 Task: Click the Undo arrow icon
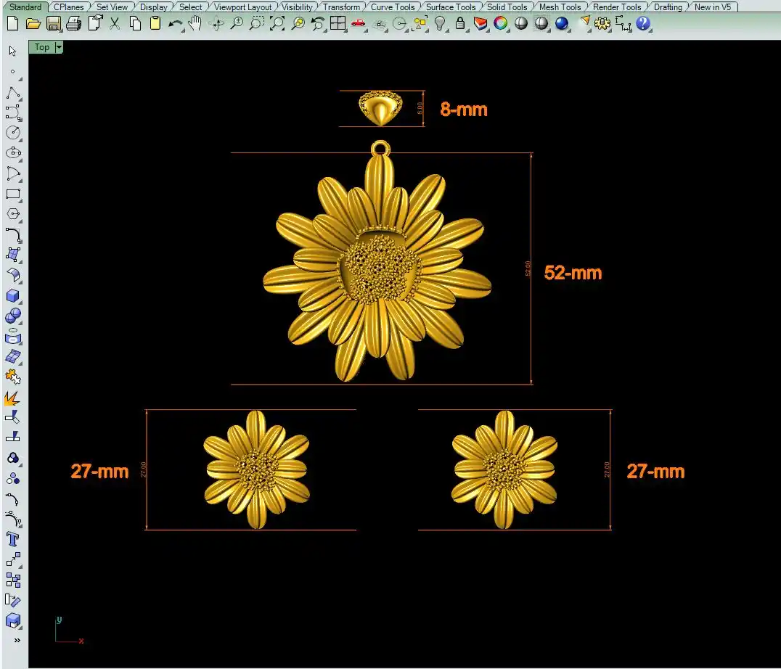pyautogui.click(x=175, y=23)
